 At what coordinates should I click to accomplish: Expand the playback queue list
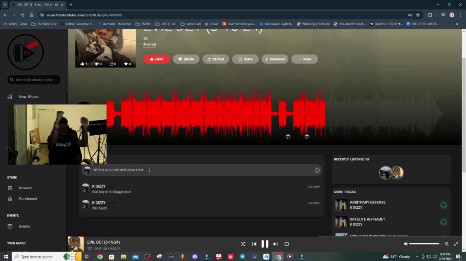click(x=447, y=244)
